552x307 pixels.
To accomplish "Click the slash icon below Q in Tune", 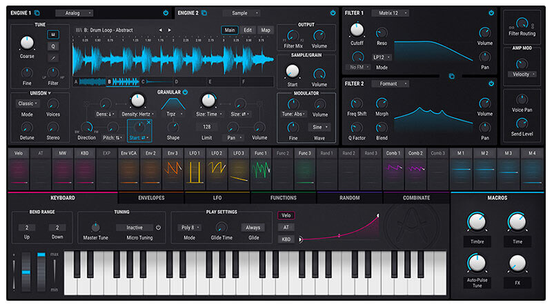I will point(53,58).
